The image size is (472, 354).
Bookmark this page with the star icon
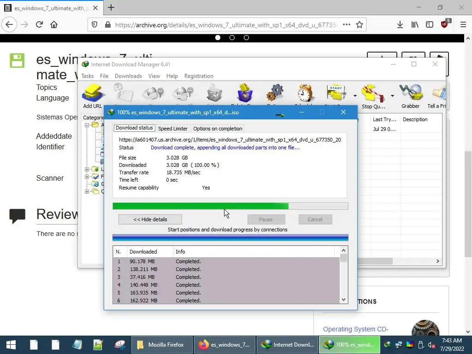point(360,25)
